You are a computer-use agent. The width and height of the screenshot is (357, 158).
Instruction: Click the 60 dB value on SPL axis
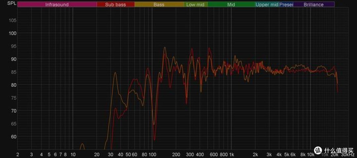pyautogui.click(x=14, y=137)
